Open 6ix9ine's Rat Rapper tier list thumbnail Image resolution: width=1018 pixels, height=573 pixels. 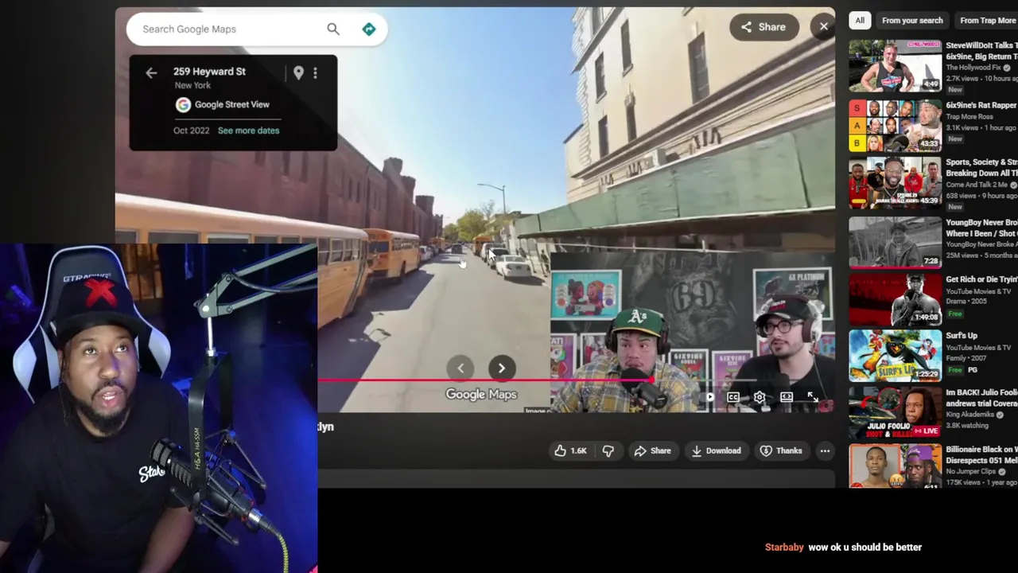point(895,126)
